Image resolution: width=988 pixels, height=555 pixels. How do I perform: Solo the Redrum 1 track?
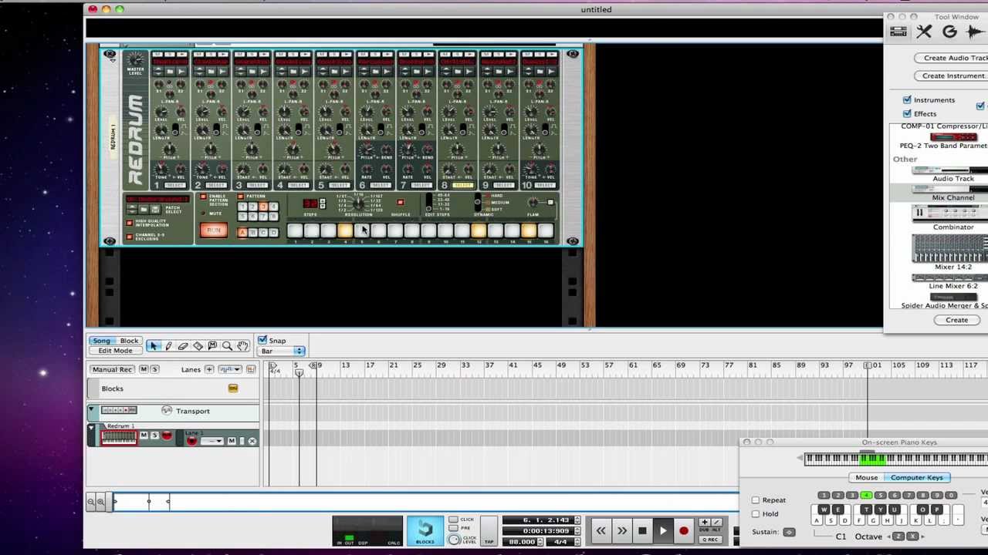(x=154, y=436)
